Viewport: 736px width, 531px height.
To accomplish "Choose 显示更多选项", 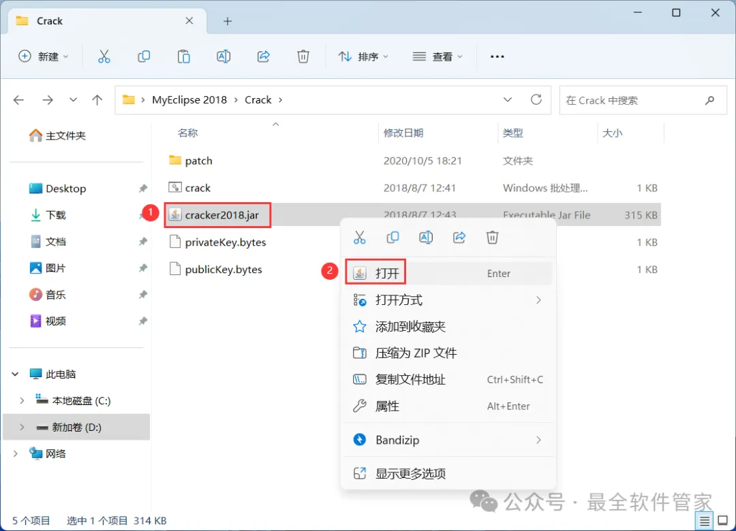I will pos(448,474).
